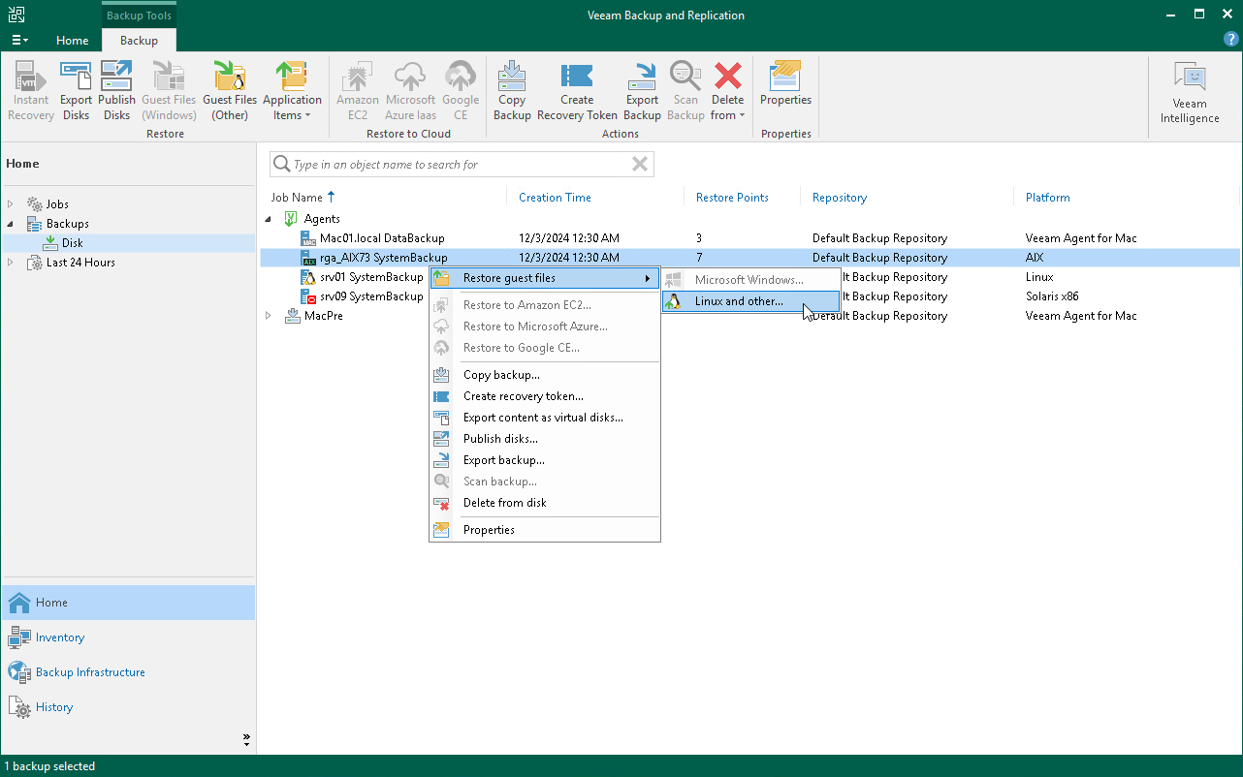Select Publish disks in context menu
Image resolution: width=1243 pixels, height=777 pixels.
pos(544,439)
